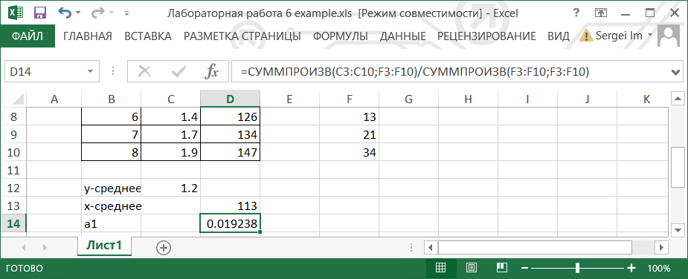Customize the Quick Access Toolbar

(x=126, y=13)
